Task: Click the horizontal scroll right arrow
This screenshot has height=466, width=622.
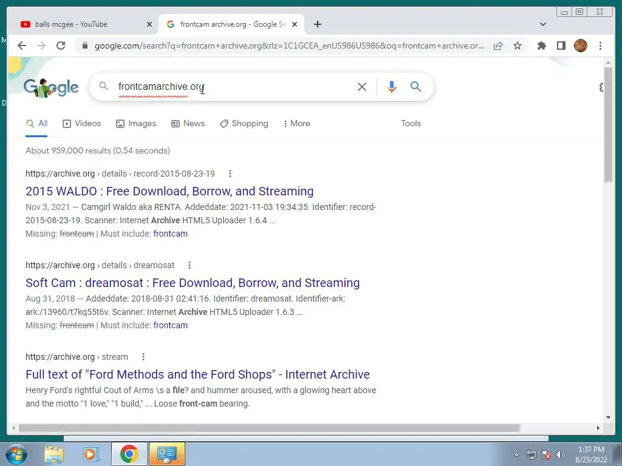Action: tap(598, 428)
